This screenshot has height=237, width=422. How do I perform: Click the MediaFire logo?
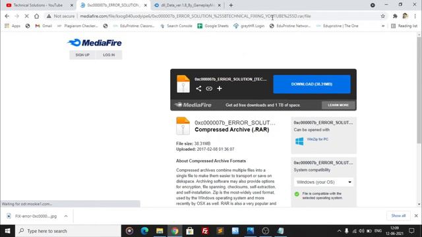click(94, 43)
